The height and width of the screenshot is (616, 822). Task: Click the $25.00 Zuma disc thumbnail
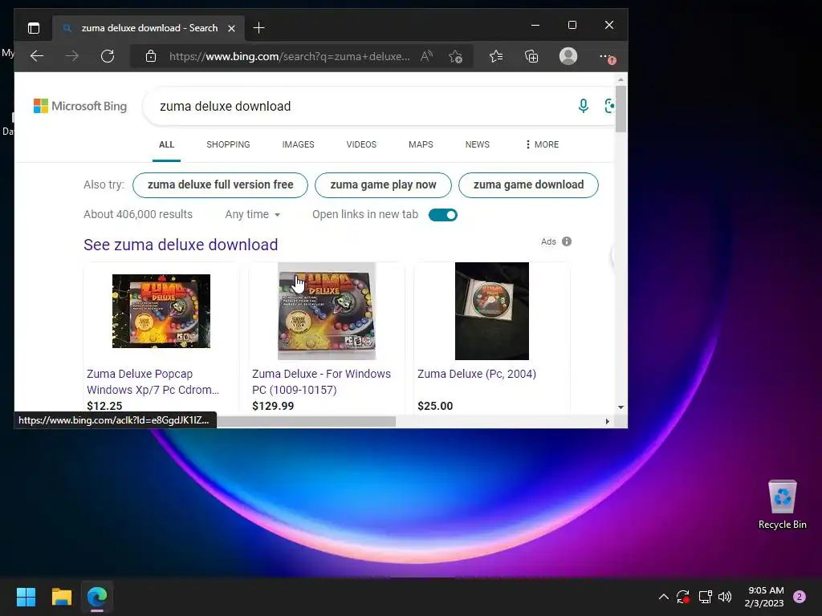(492, 311)
